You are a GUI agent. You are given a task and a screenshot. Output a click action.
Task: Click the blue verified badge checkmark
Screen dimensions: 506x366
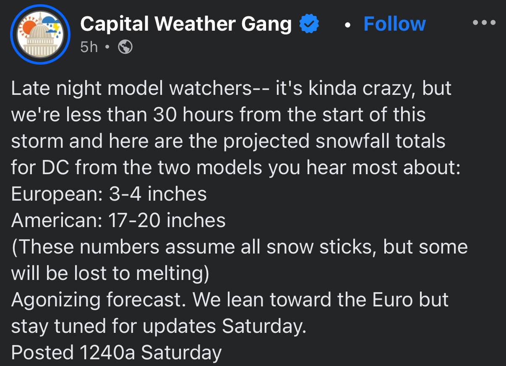coord(309,24)
